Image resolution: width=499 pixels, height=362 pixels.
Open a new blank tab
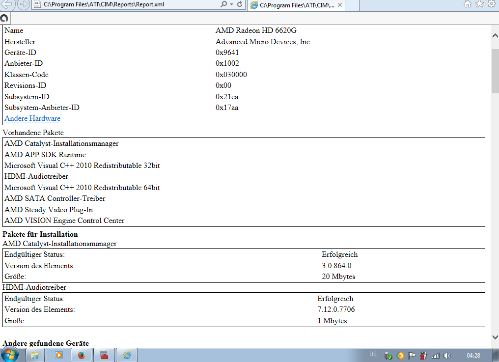pyautogui.click(x=352, y=5)
